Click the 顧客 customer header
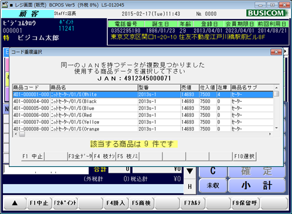The width and height of the screenshot is (292, 214). coord(28,14)
